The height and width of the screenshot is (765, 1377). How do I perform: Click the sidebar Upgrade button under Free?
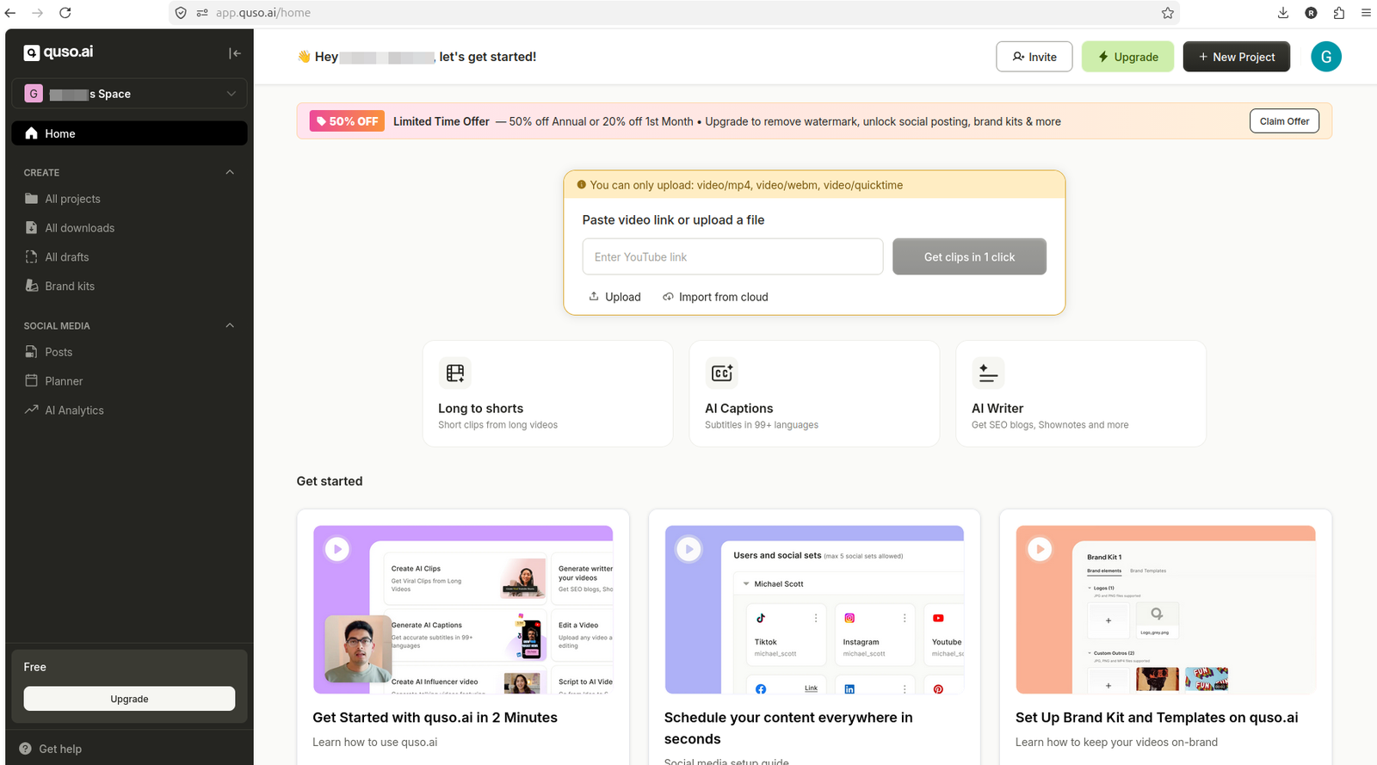tap(129, 699)
